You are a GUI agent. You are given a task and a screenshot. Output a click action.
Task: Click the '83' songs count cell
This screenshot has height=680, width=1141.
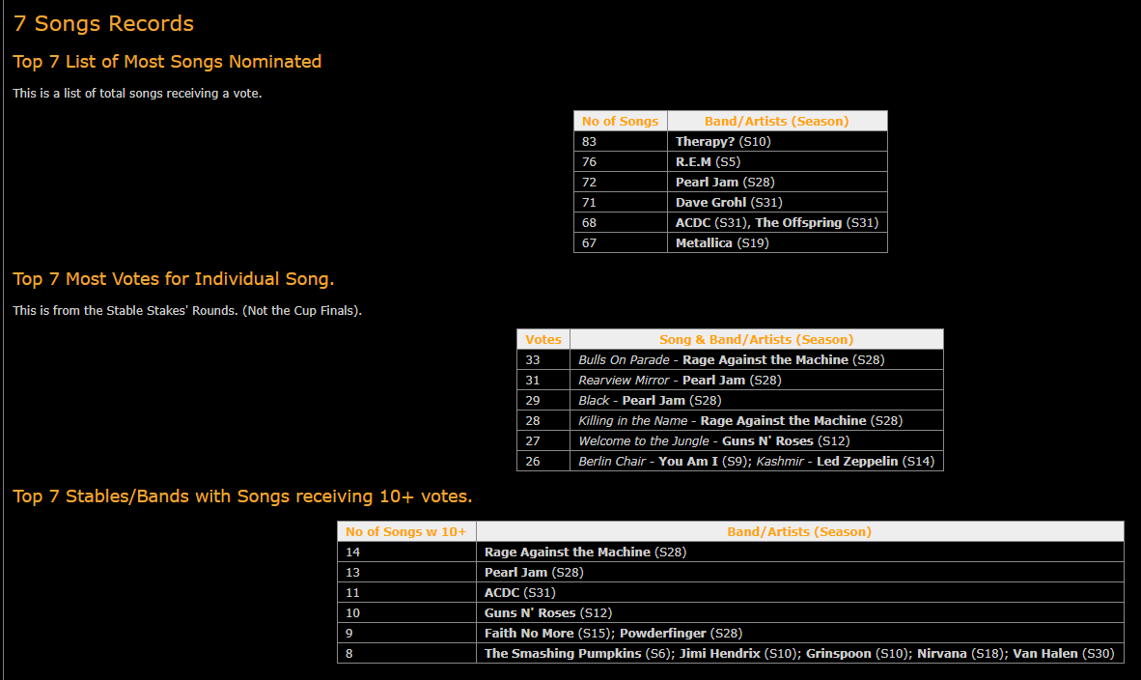(620, 141)
